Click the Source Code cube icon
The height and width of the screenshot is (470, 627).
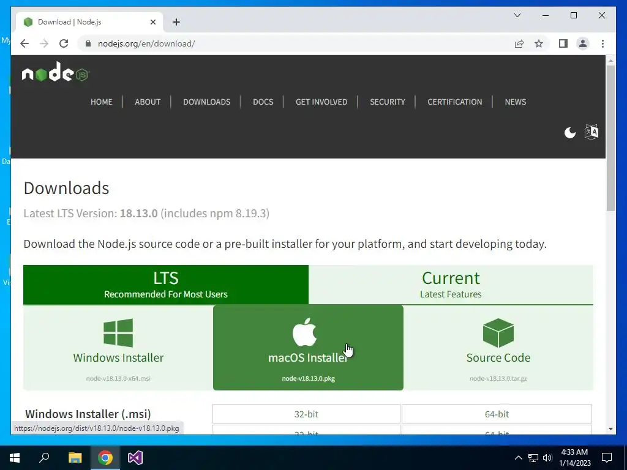(498, 332)
